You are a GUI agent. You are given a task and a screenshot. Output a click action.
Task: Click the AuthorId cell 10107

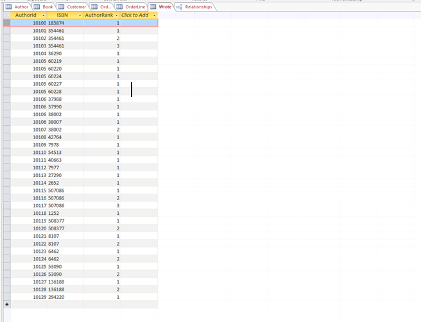tap(29, 130)
